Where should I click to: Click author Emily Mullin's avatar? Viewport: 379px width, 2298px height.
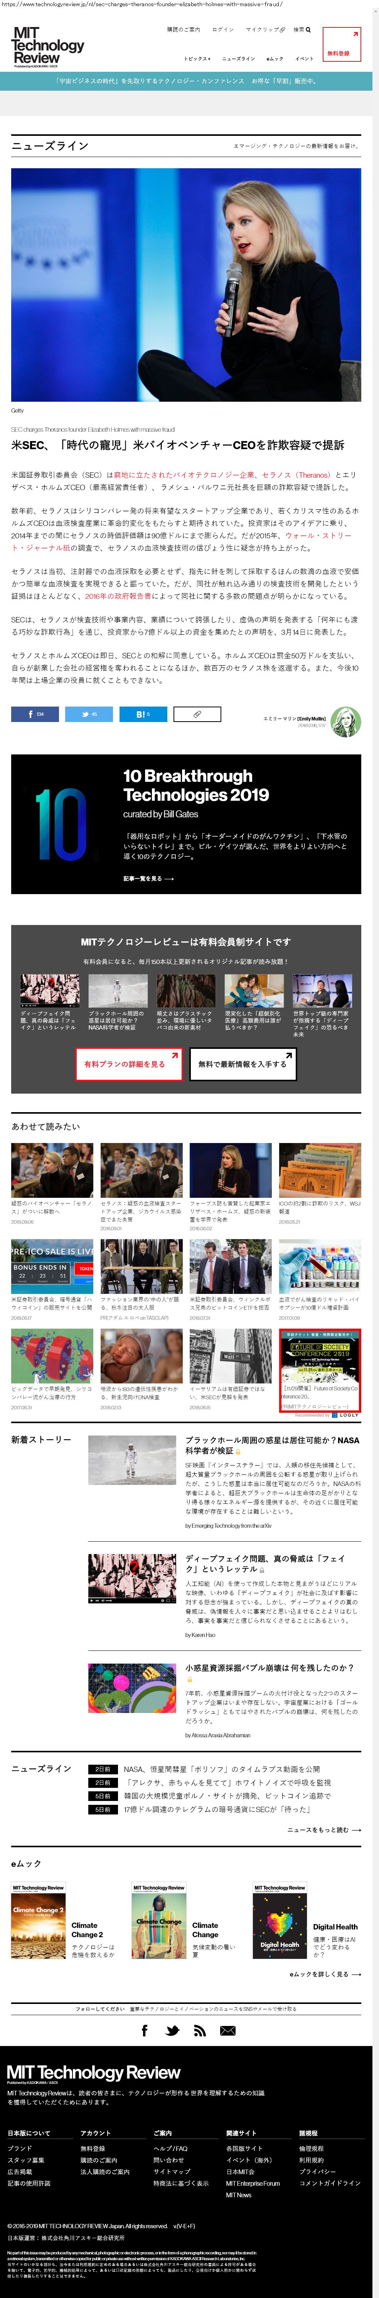[x=345, y=722]
